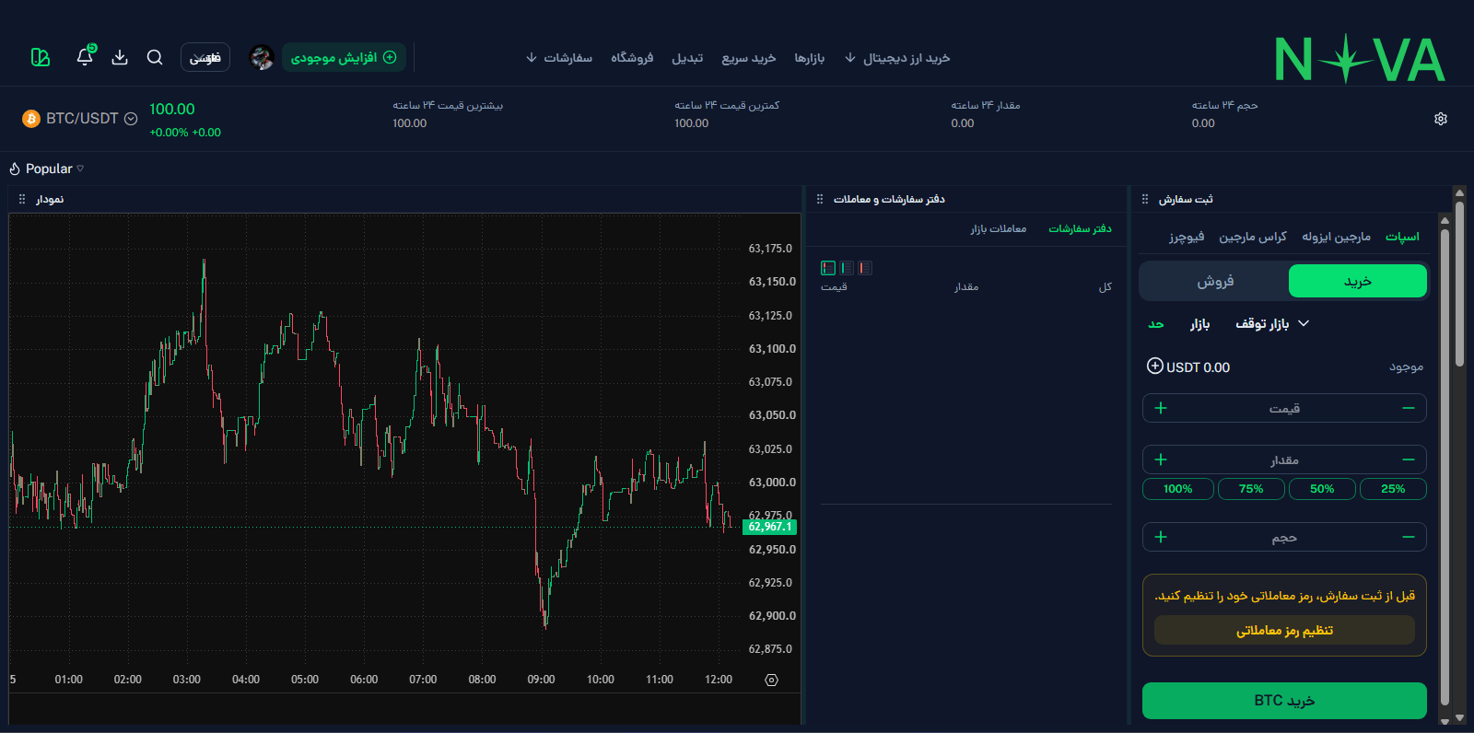Click the plus icon next to USDT balance
Screen dimensions: 1474x733
coord(1154,366)
